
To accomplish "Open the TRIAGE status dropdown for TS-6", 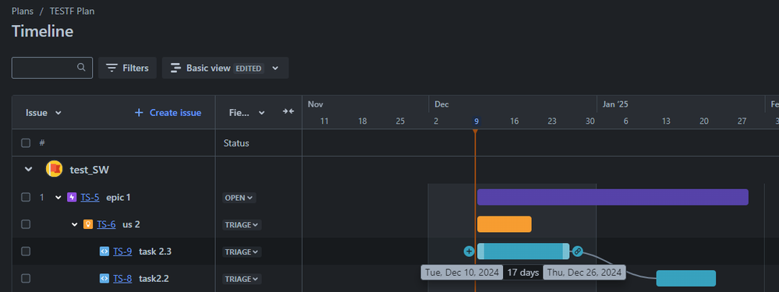I will (x=242, y=224).
